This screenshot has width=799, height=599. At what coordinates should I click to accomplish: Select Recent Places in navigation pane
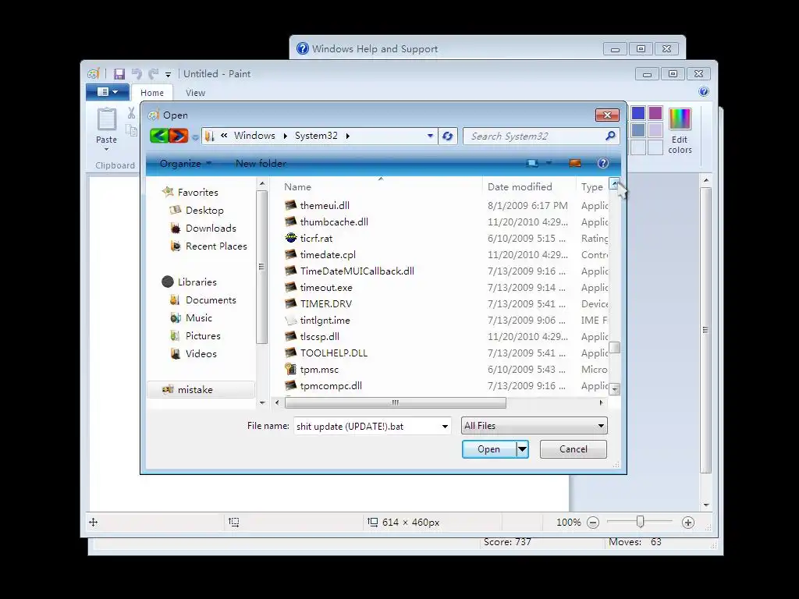(216, 246)
